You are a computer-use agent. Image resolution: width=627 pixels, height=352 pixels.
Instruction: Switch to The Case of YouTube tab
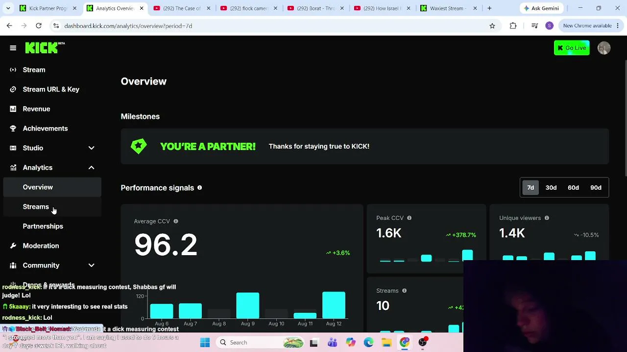tap(182, 8)
